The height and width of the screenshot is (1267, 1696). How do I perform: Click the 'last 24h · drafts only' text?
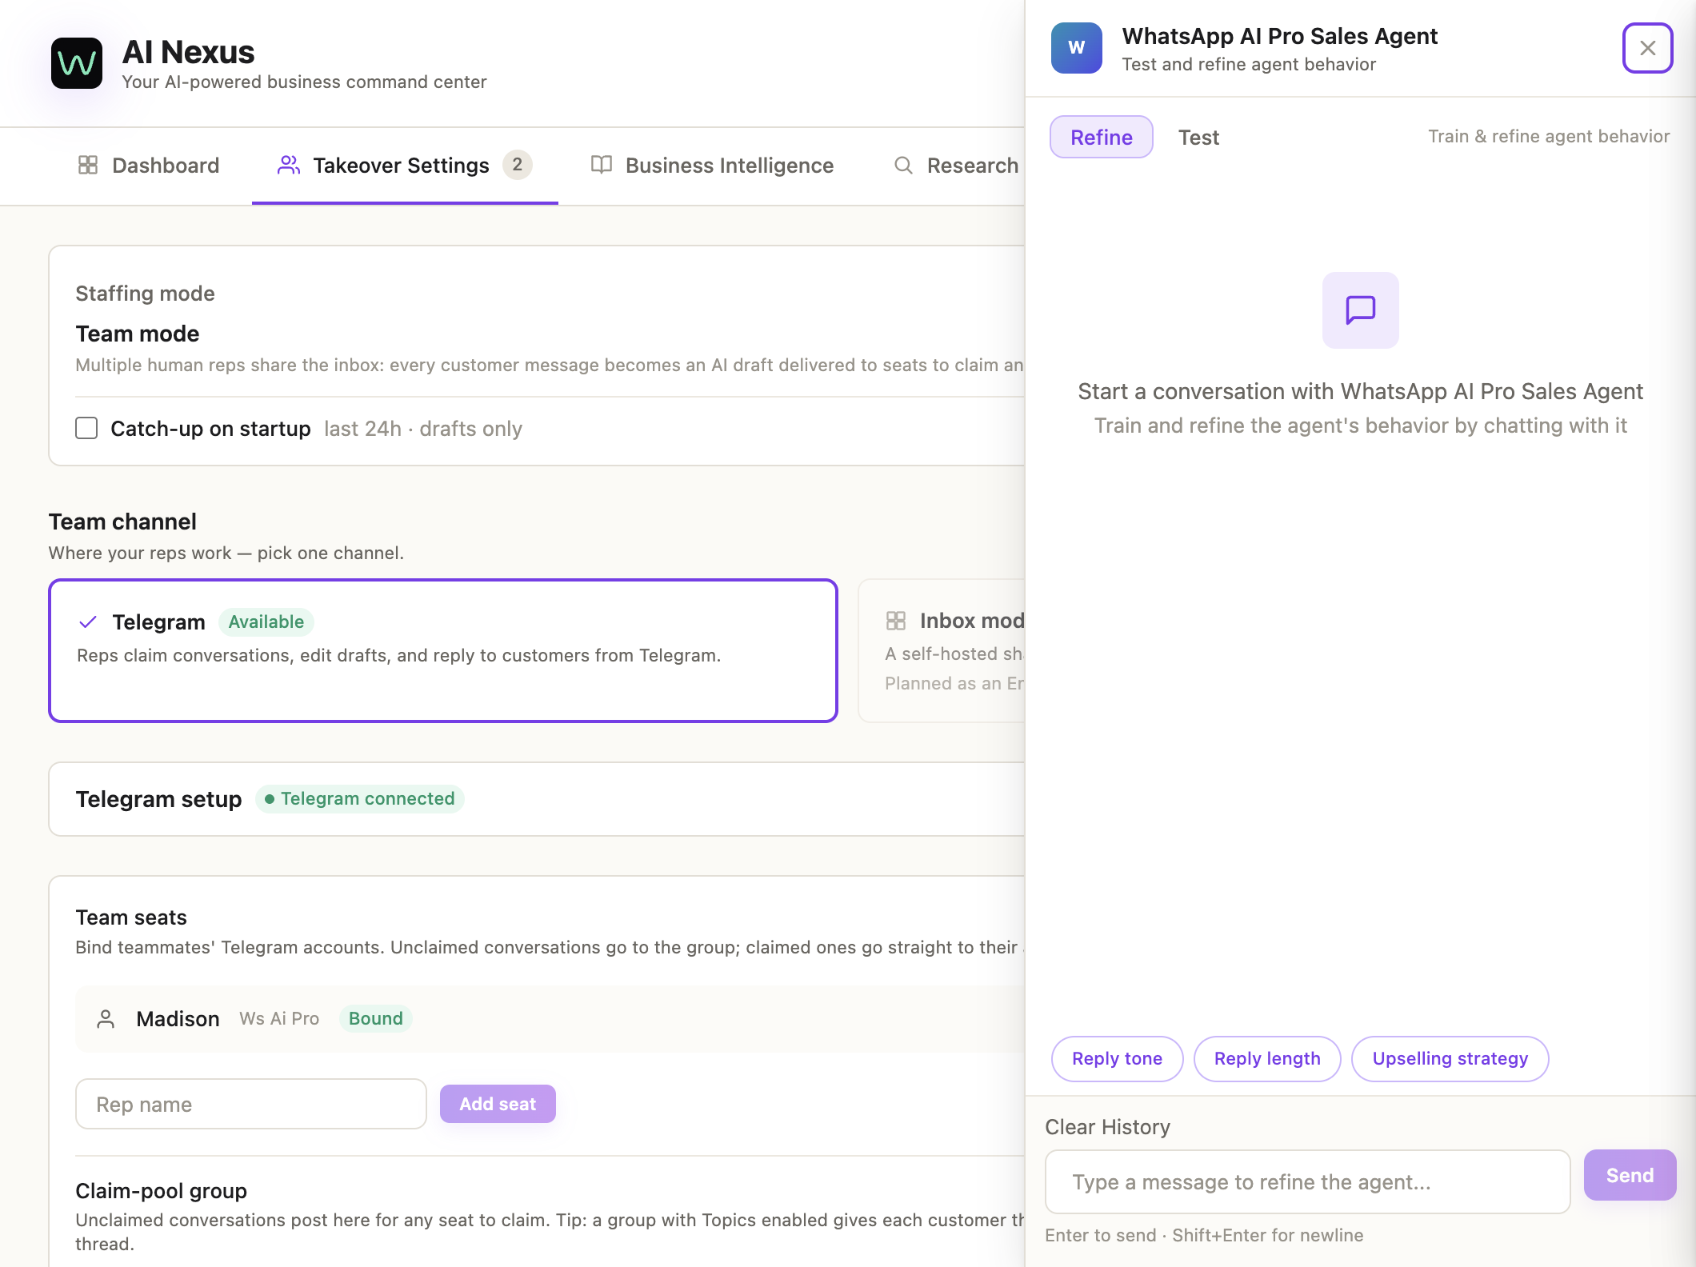click(423, 429)
